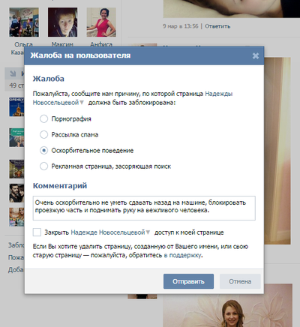Open the dropdown arrow beside Надежде Новосельцевой near the checkbox
The height and width of the screenshot is (327, 300).
coord(148,232)
